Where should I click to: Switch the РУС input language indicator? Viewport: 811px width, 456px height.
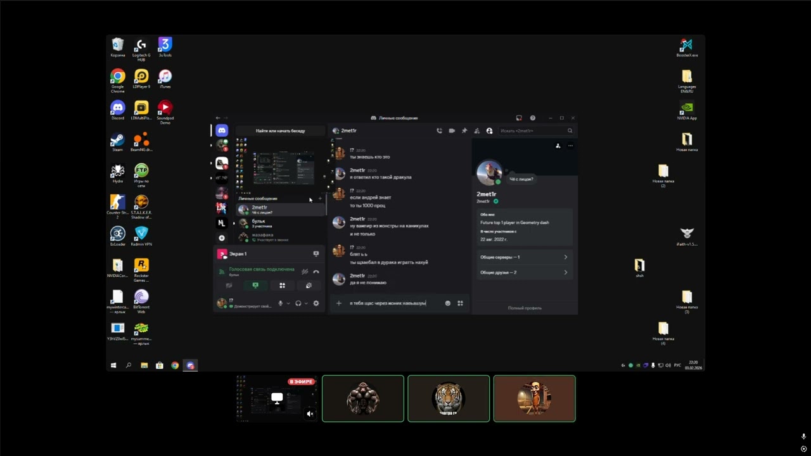pyautogui.click(x=677, y=365)
